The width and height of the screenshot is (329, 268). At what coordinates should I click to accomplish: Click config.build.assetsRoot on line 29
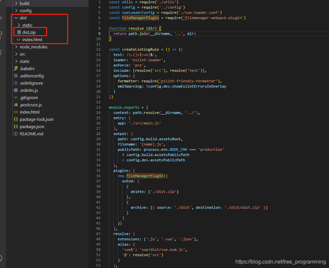[155, 139]
